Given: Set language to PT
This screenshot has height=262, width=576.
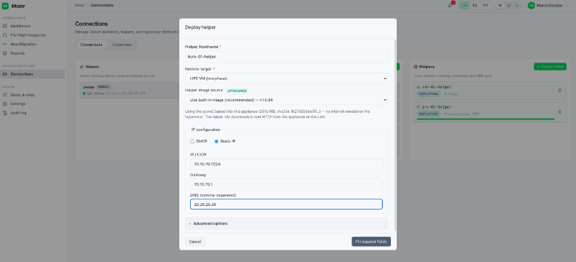Looking at the screenshot, I should click(485, 6).
